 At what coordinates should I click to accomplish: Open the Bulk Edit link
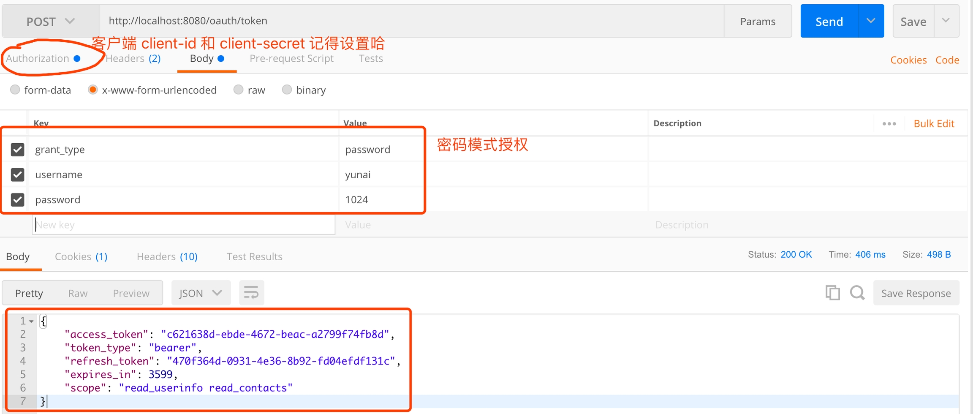934,124
